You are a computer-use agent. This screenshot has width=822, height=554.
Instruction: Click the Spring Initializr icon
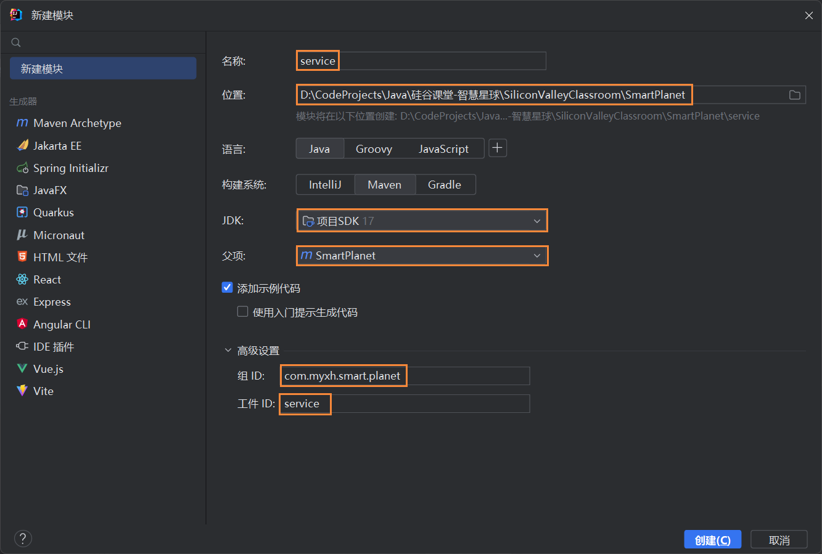pos(22,168)
